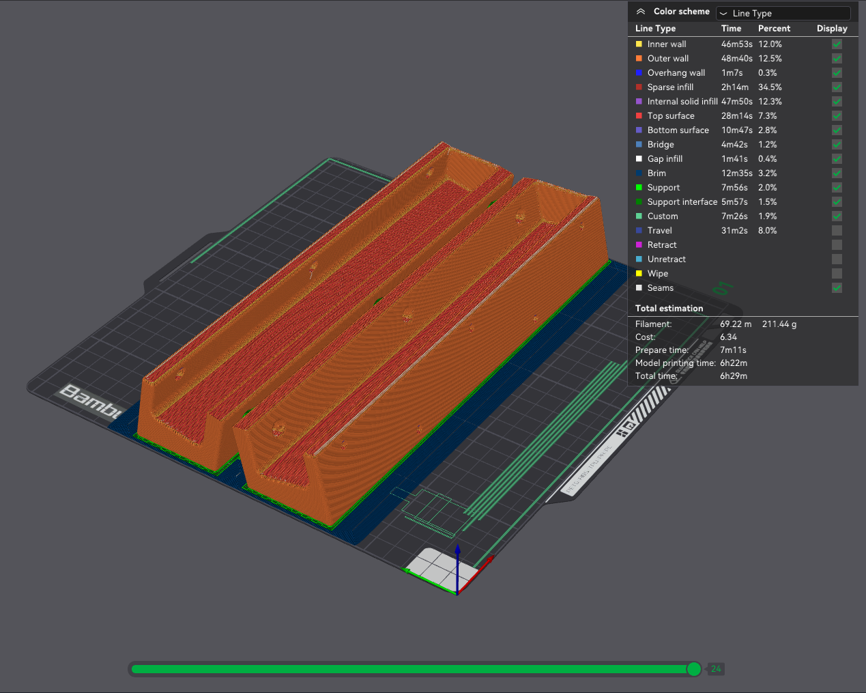
Task: Open the Line Type color scheme dropdown
Action: tap(782, 13)
